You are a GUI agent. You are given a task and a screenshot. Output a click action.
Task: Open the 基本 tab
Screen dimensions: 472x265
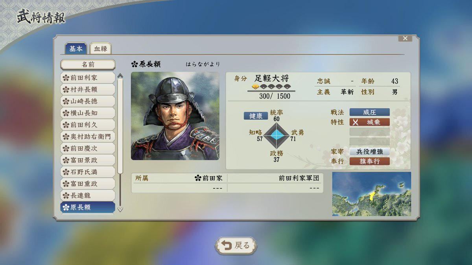click(x=76, y=48)
